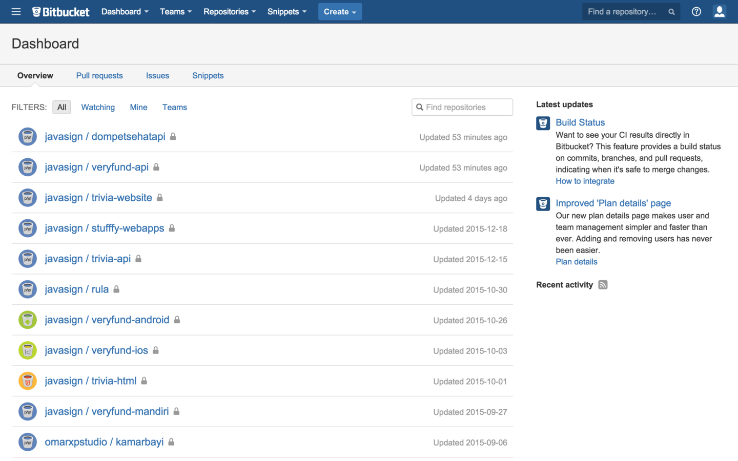
Task: Expand the Dashboard dropdown in top nav
Action: point(125,12)
